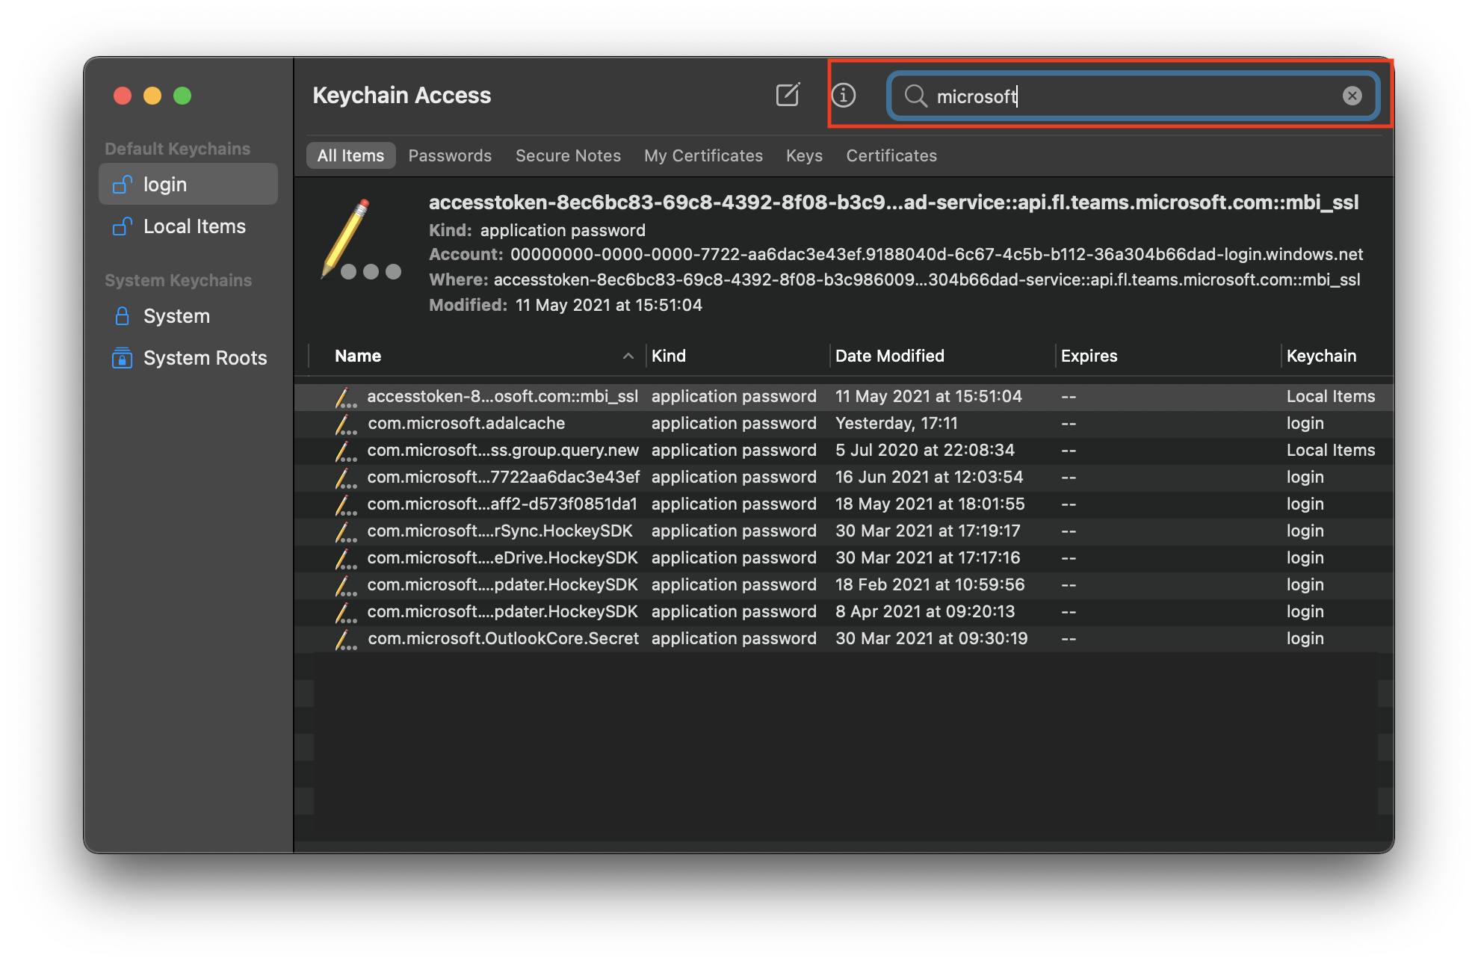Screen dimensions: 1478x964
Task: Select com.microsoft...7722aa6dac3e43ef row
Action: point(844,477)
